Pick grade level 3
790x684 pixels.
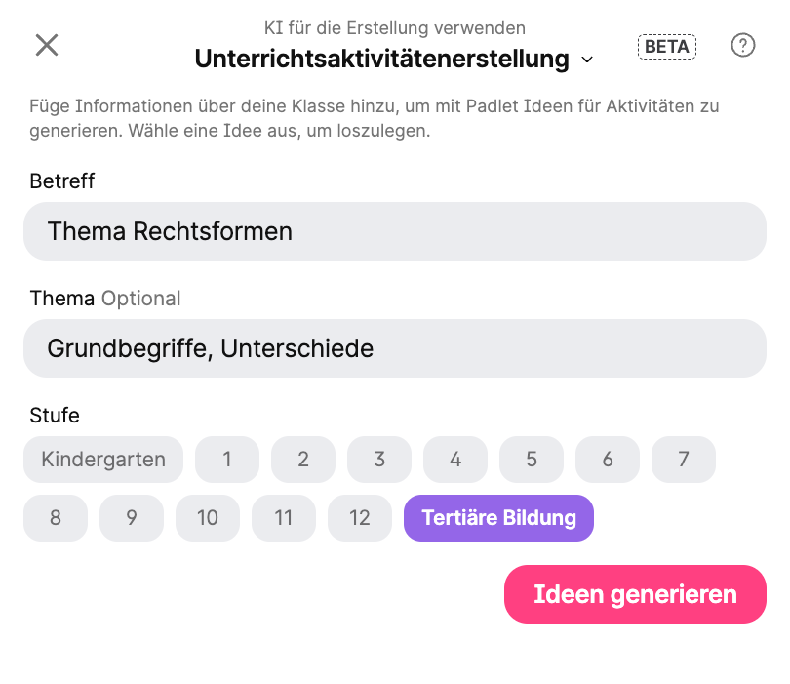coord(379,460)
